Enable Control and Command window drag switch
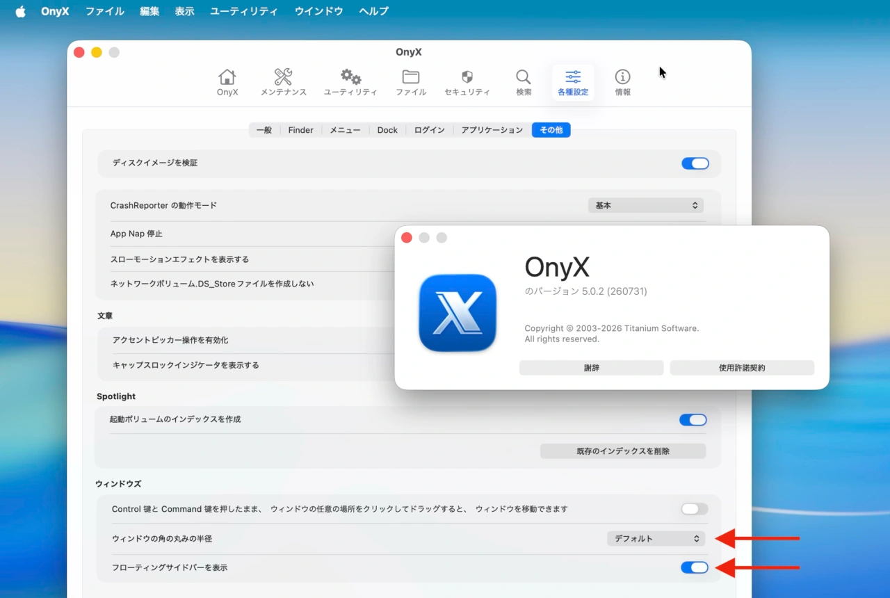The height and width of the screenshot is (598, 890). [695, 509]
